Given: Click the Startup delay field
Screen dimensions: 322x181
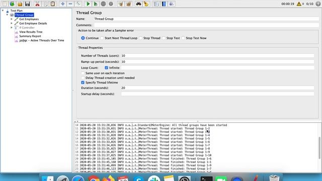Looking at the screenshot, I should click(x=217, y=94).
